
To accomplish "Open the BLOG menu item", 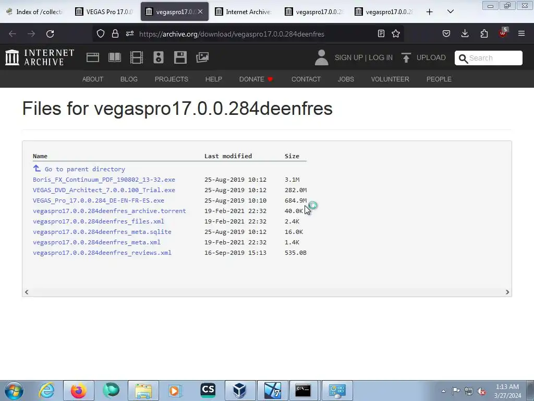I will click(129, 79).
